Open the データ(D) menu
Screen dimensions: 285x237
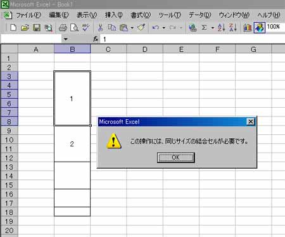coord(200,15)
